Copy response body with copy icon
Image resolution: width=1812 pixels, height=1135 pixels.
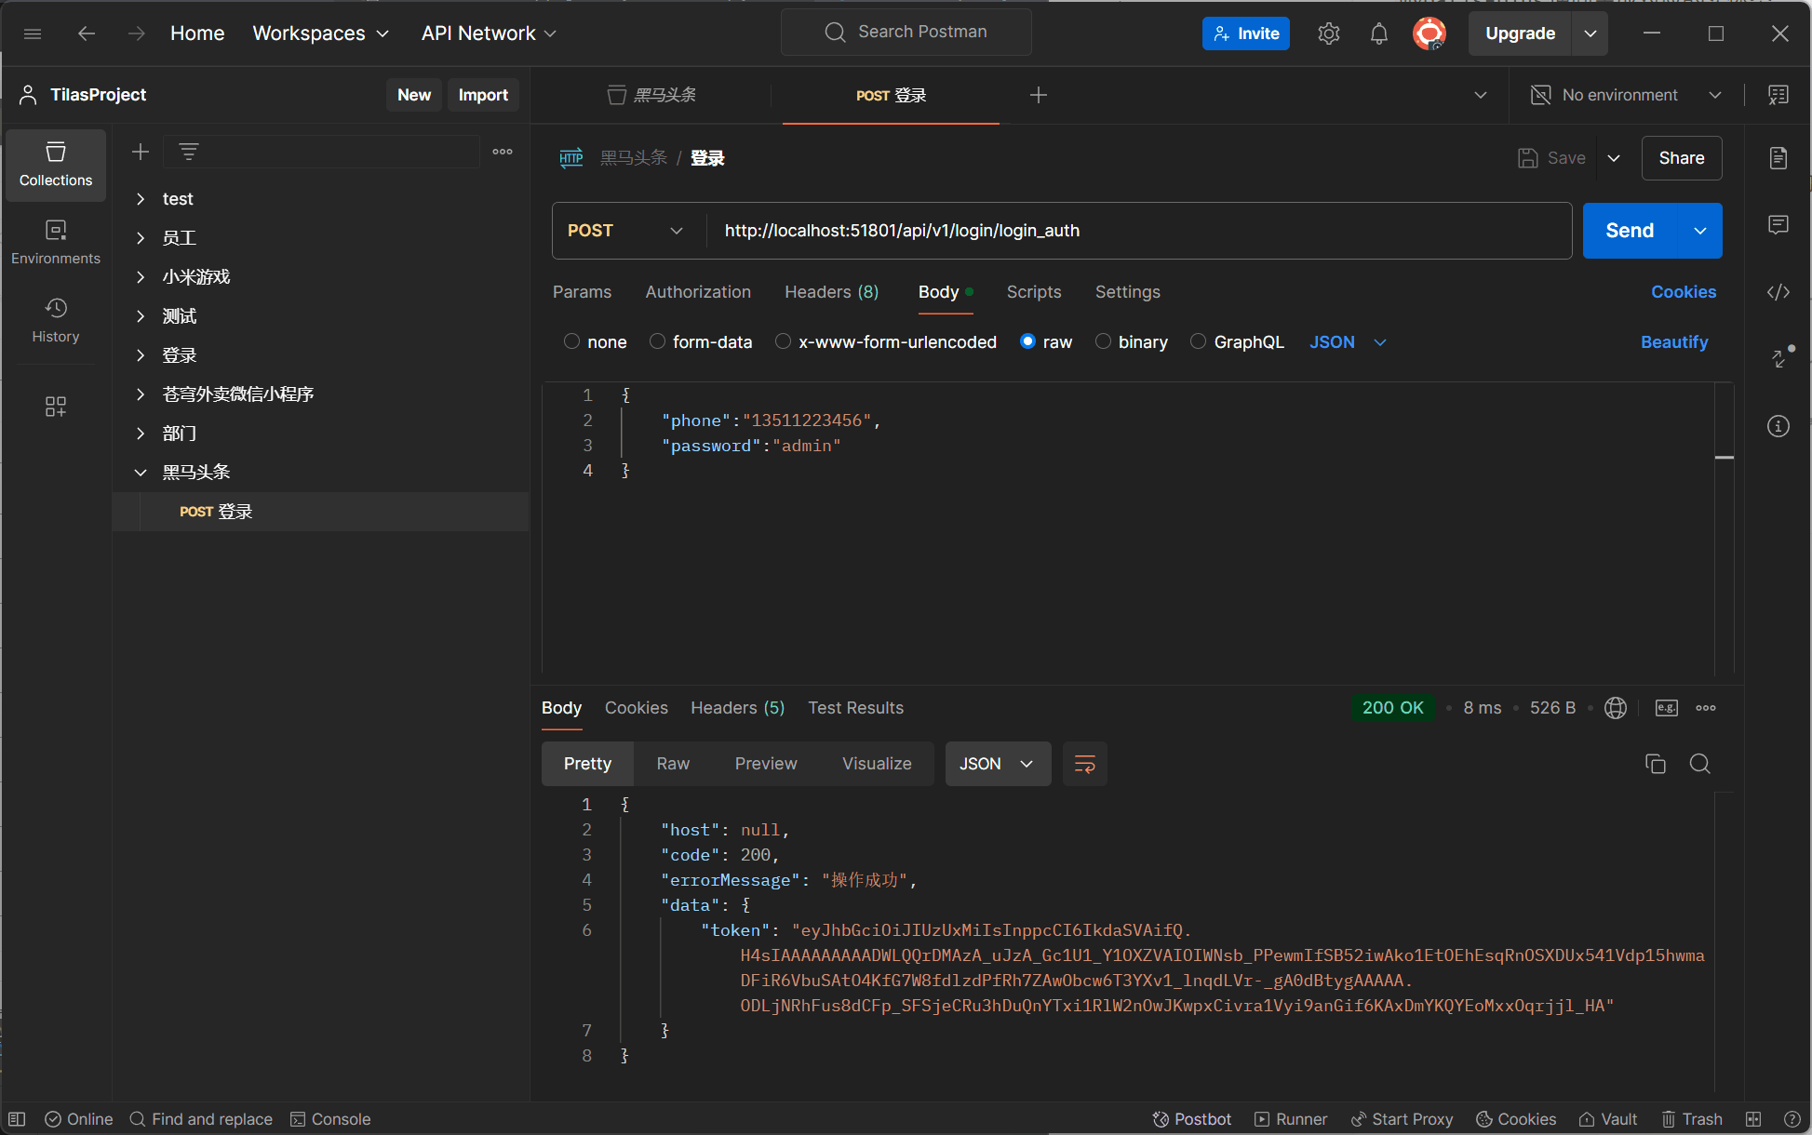[x=1655, y=764]
